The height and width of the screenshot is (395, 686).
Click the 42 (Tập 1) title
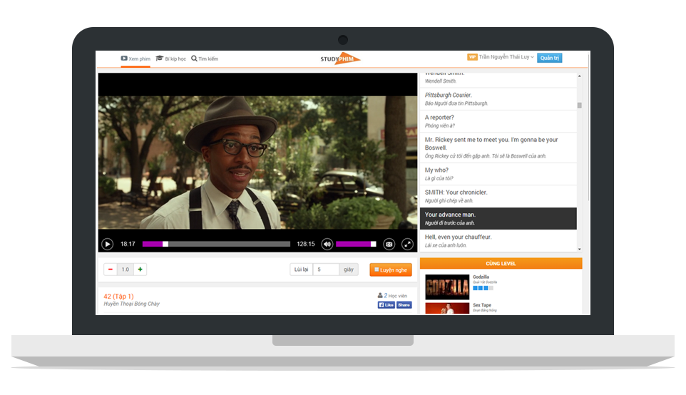118,296
